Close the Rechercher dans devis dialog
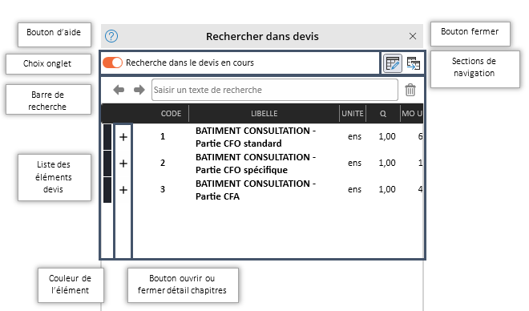This screenshot has height=311, width=529. (413, 36)
